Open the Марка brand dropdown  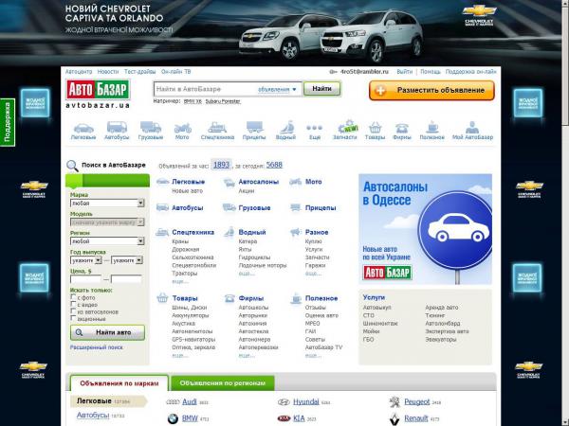pyautogui.click(x=106, y=203)
